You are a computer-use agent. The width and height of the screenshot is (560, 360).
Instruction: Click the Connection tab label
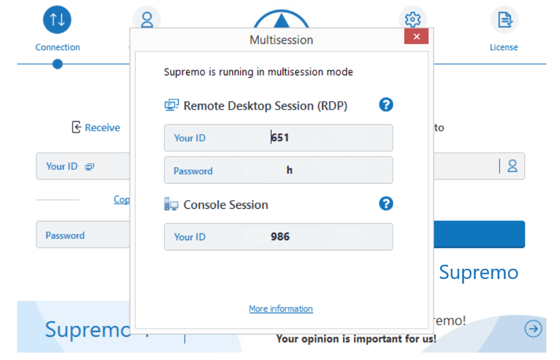(x=58, y=47)
